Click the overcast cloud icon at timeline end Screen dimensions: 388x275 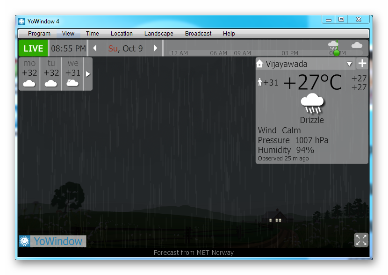tap(357, 45)
